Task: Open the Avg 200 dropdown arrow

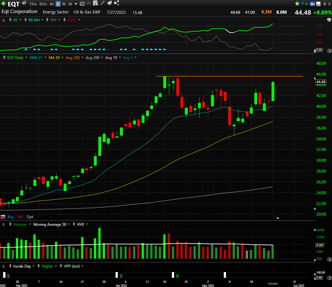Action: (102, 57)
